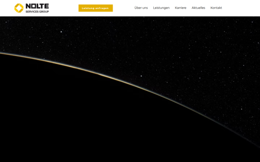The image size is (260, 162).
Task: Open the Aktuelles section
Action: coord(198,8)
